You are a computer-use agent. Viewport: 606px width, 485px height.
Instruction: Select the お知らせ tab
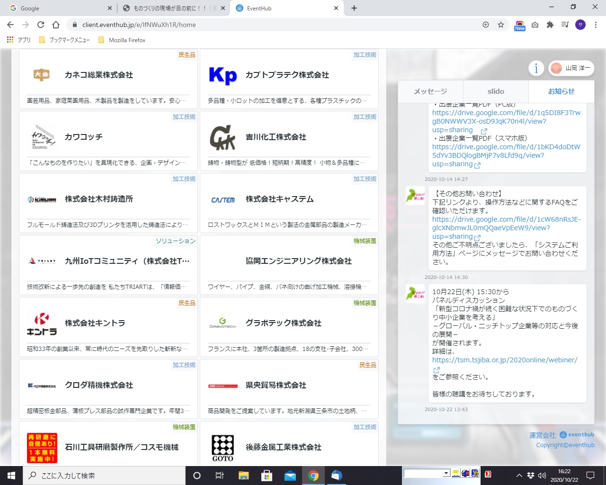coord(561,91)
